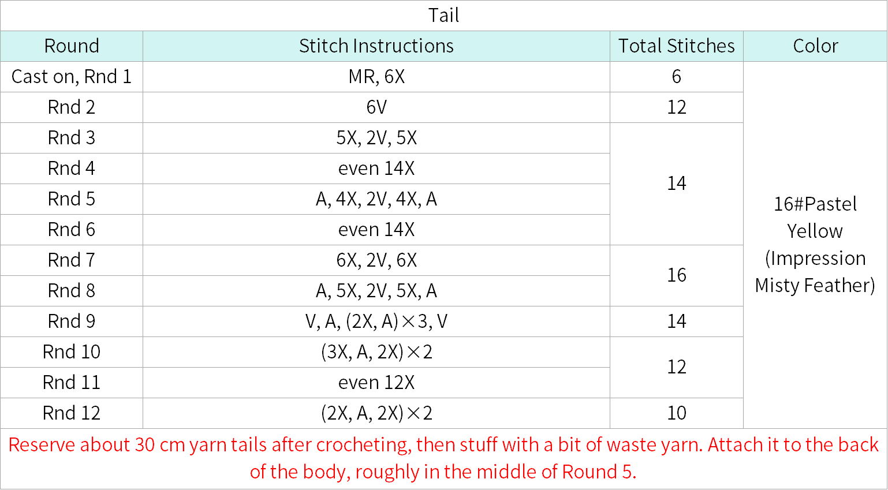Image resolution: width=888 pixels, height=490 pixels.
Task: Select the Color column header
Action: [815, 46]
